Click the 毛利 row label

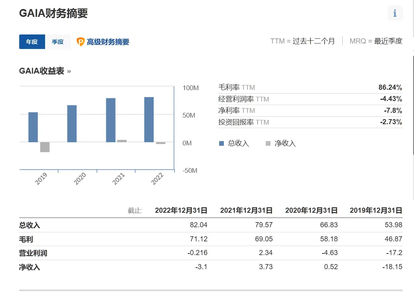coord(26,239)
